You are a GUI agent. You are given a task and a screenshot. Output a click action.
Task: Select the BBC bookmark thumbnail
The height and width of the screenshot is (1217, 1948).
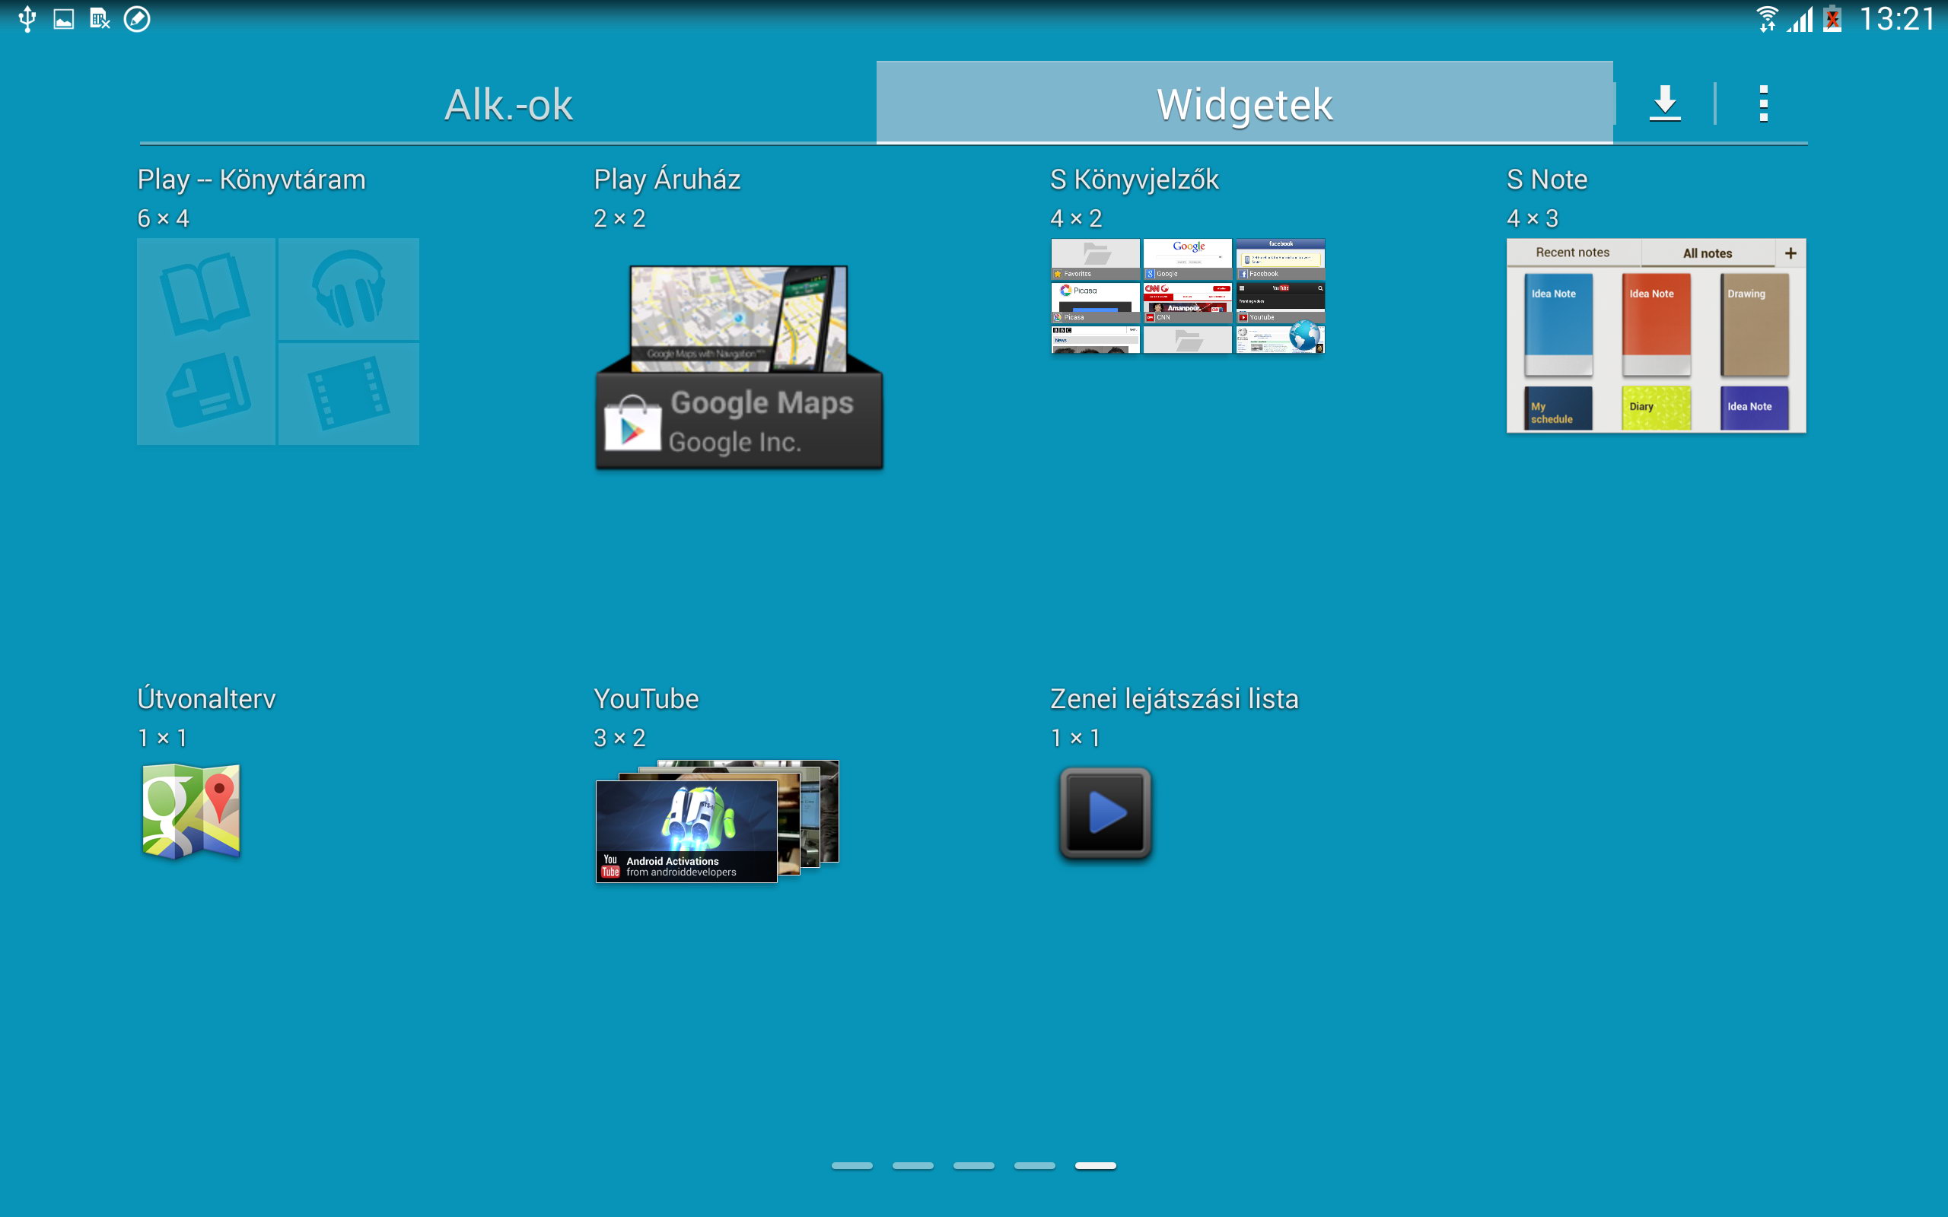click(x=1096, y=340)
